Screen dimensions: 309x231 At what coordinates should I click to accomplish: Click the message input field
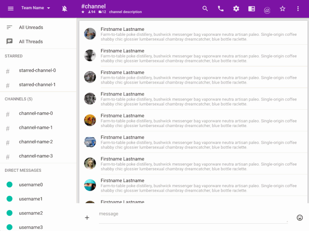174,214
